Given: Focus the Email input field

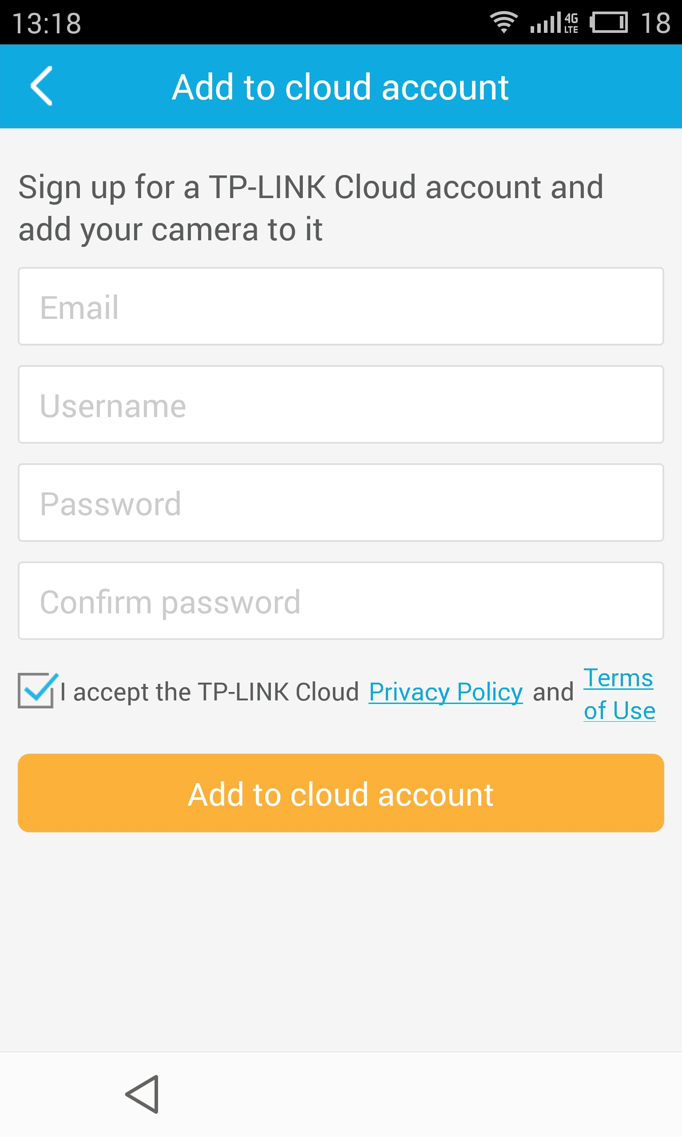Looking at the screenshot, I should pos(341,306).
